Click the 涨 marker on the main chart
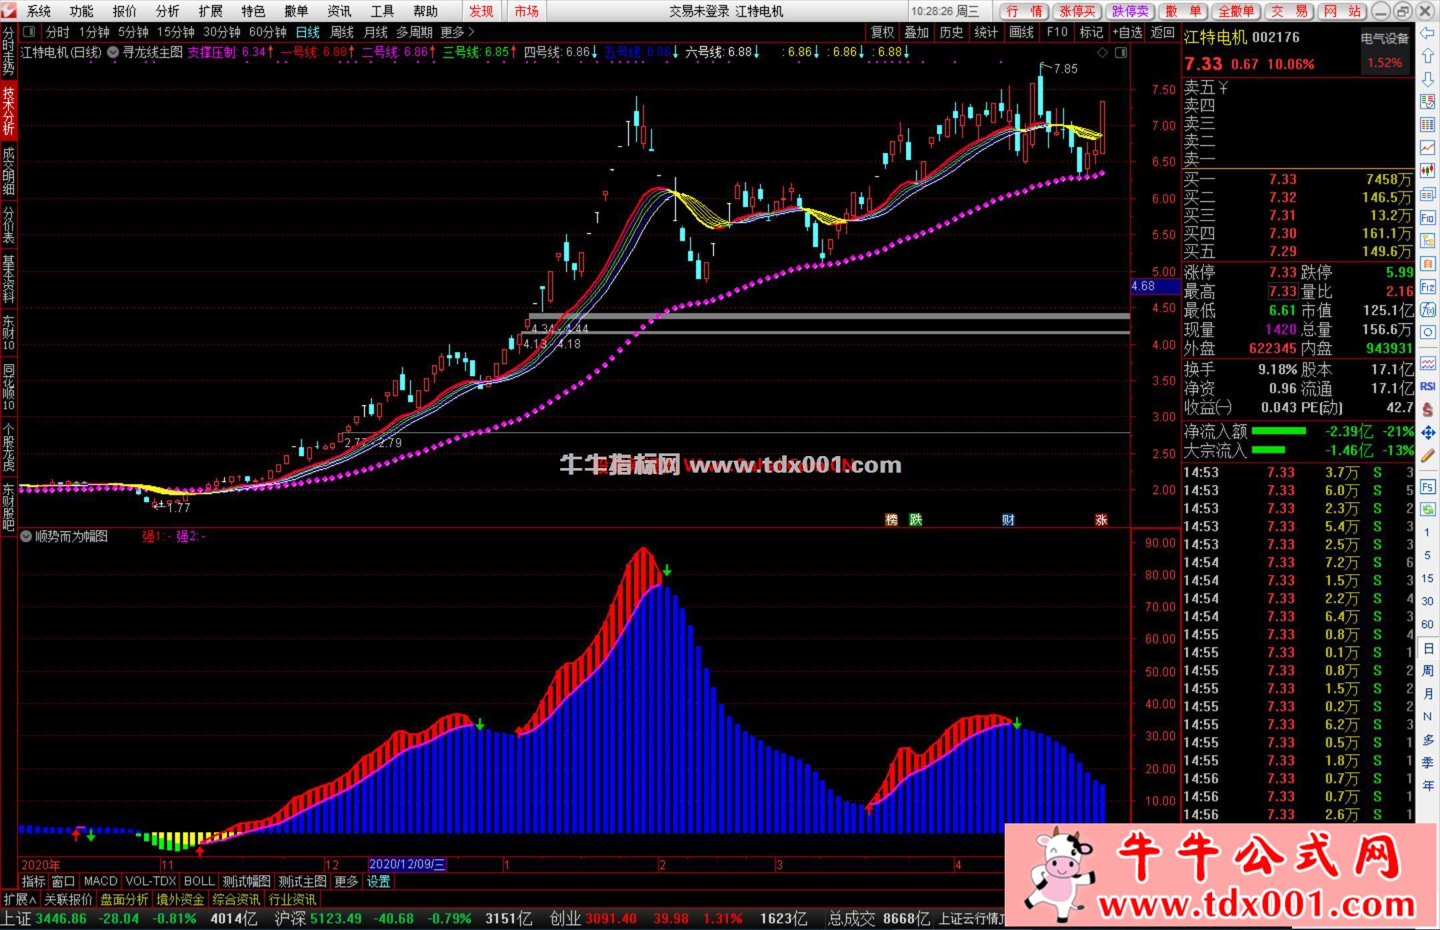Image resolution: width=1440 pixels, height=930 pixels. pos(1101,520)
